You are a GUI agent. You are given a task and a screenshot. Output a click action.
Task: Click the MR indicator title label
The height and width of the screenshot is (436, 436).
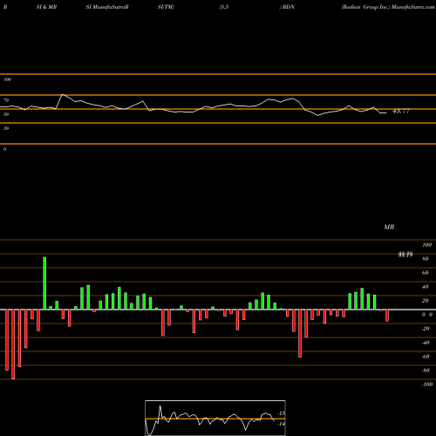[389, 227]
